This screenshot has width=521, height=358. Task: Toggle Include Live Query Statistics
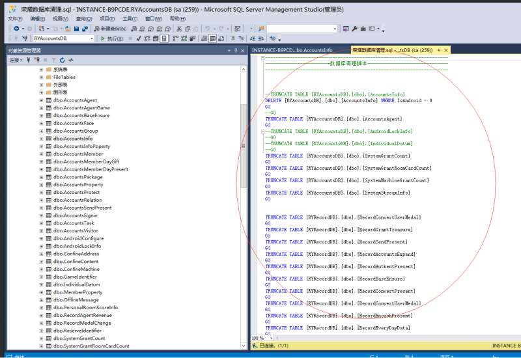[x=184, y=38]
